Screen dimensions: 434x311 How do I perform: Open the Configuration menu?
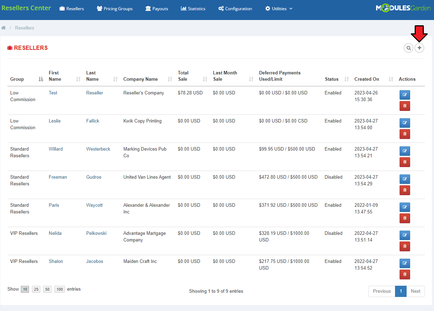click(235, 8)
